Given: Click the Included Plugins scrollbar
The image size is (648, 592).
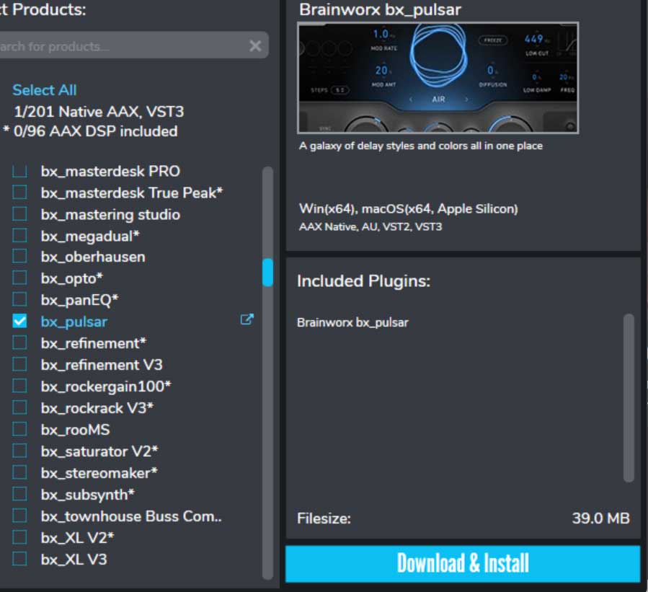Looking at the screenshot, I should 629,398.
